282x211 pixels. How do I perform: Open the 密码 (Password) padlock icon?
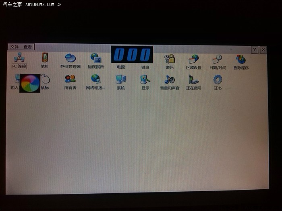coord(170,59)
